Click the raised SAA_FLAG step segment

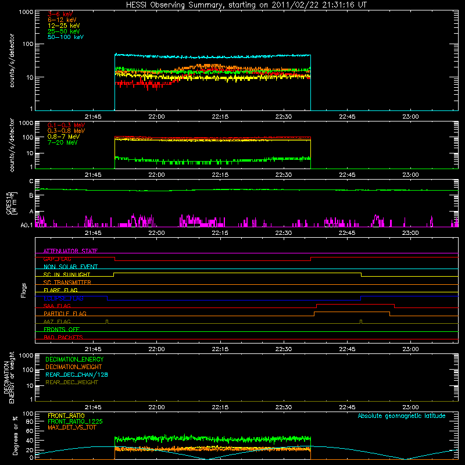click(x=355, y=304)
